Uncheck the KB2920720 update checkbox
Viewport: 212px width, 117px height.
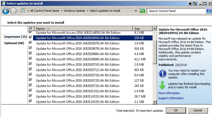pyautogui.click(x=30, y=80)
